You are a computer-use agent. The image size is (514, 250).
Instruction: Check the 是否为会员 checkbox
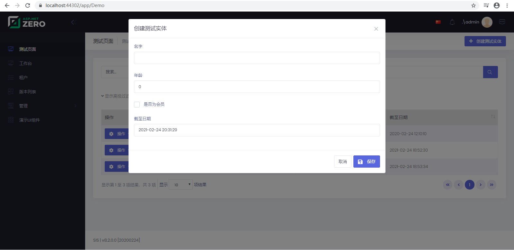point(137,105)
